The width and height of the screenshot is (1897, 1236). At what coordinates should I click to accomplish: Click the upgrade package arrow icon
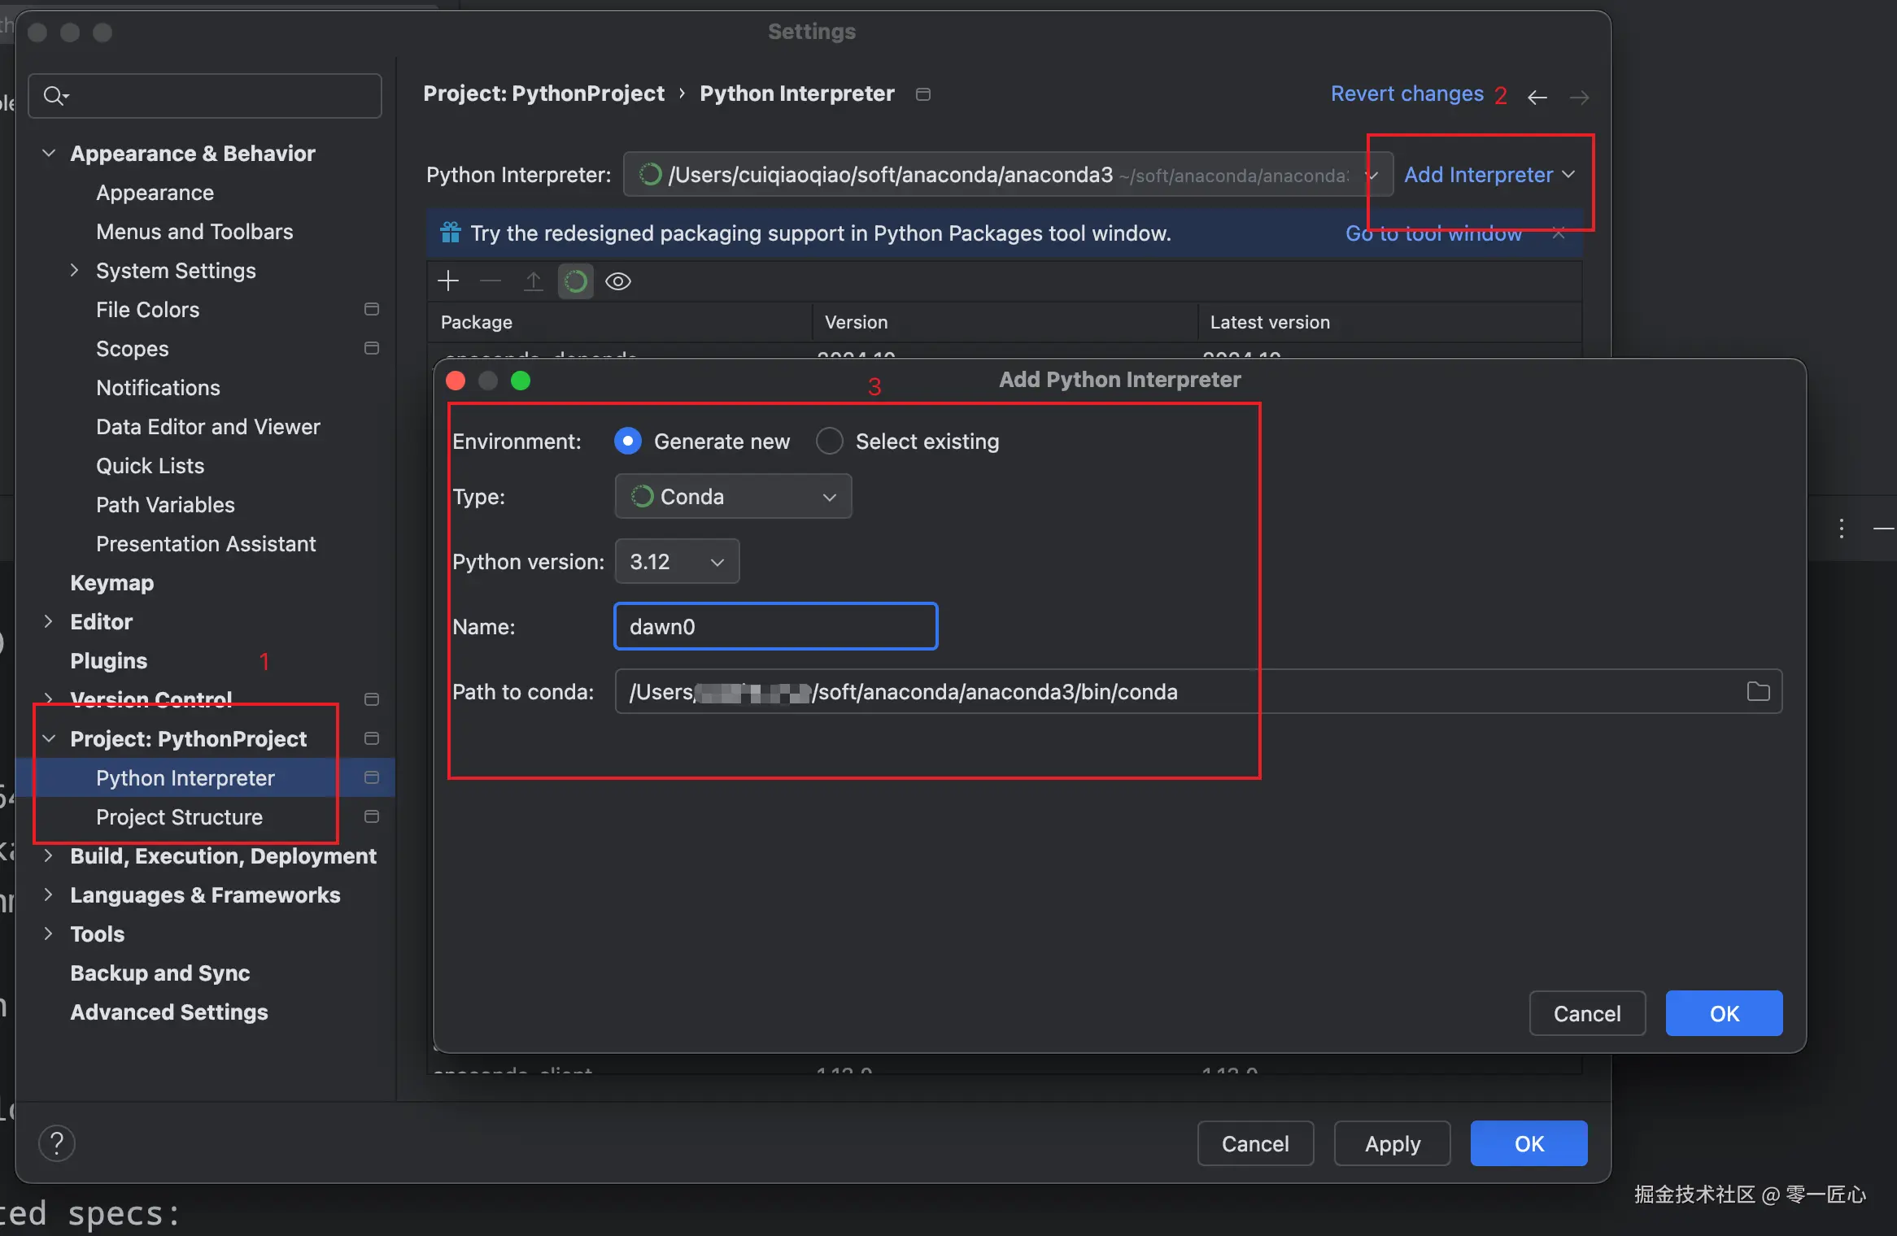point(533,281)
